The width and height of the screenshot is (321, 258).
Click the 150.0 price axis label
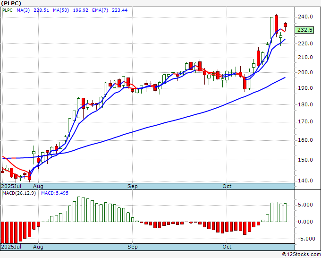(x=305, y=160)
